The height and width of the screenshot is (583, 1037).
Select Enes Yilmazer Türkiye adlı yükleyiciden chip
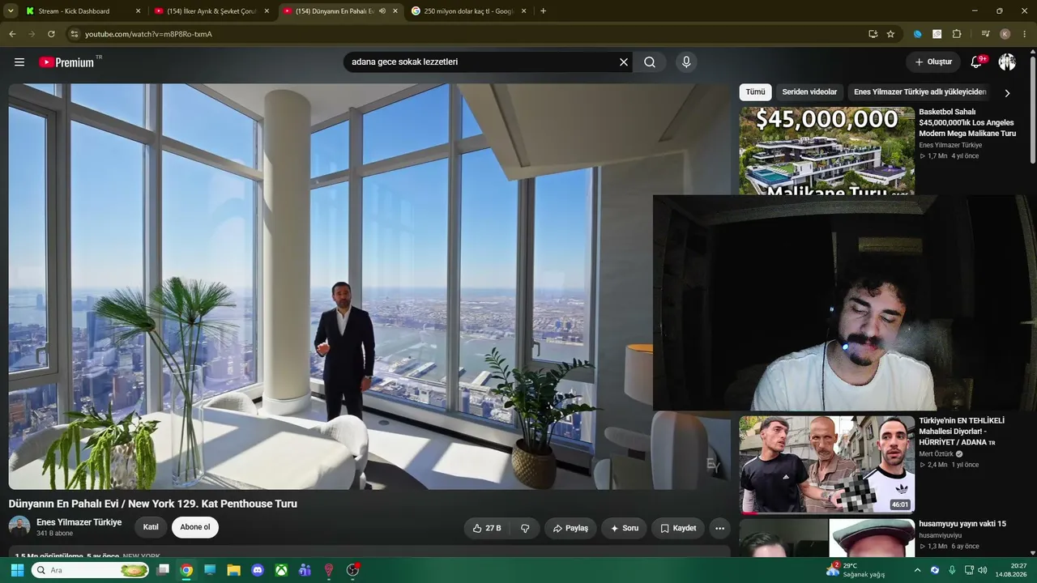pos(920,92)
